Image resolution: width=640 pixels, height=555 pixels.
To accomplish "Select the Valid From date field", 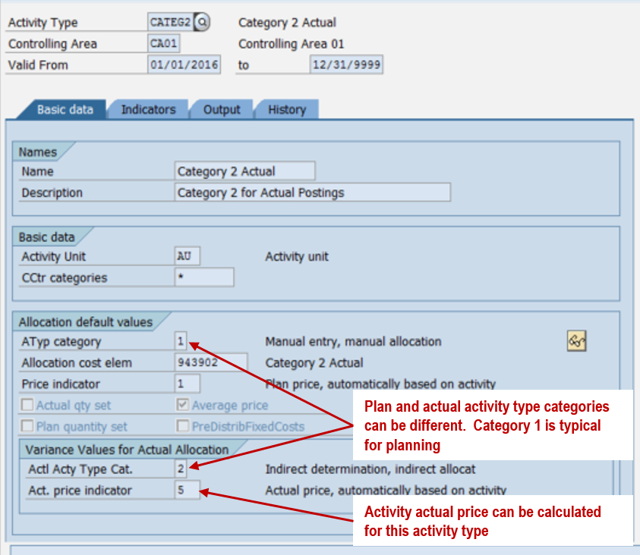I will (x=184, y=65).
